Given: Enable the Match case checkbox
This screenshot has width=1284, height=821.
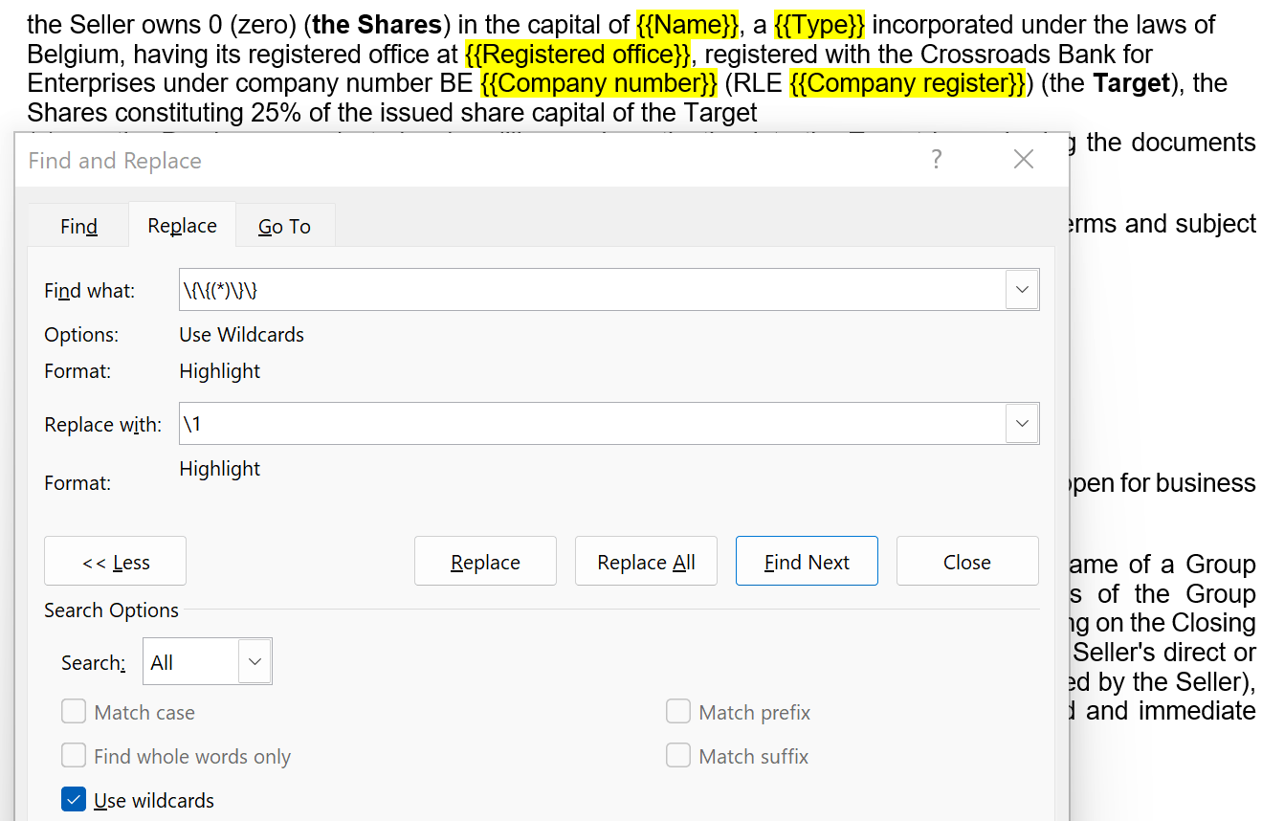Looking at the screenshot, I should tap(74, 712).
